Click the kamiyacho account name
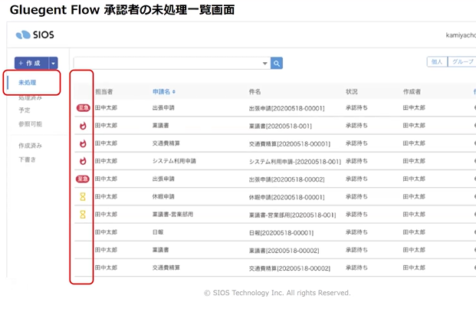This screenshot has height=309, width=476. pyautogui.click(x=461, y=35)
